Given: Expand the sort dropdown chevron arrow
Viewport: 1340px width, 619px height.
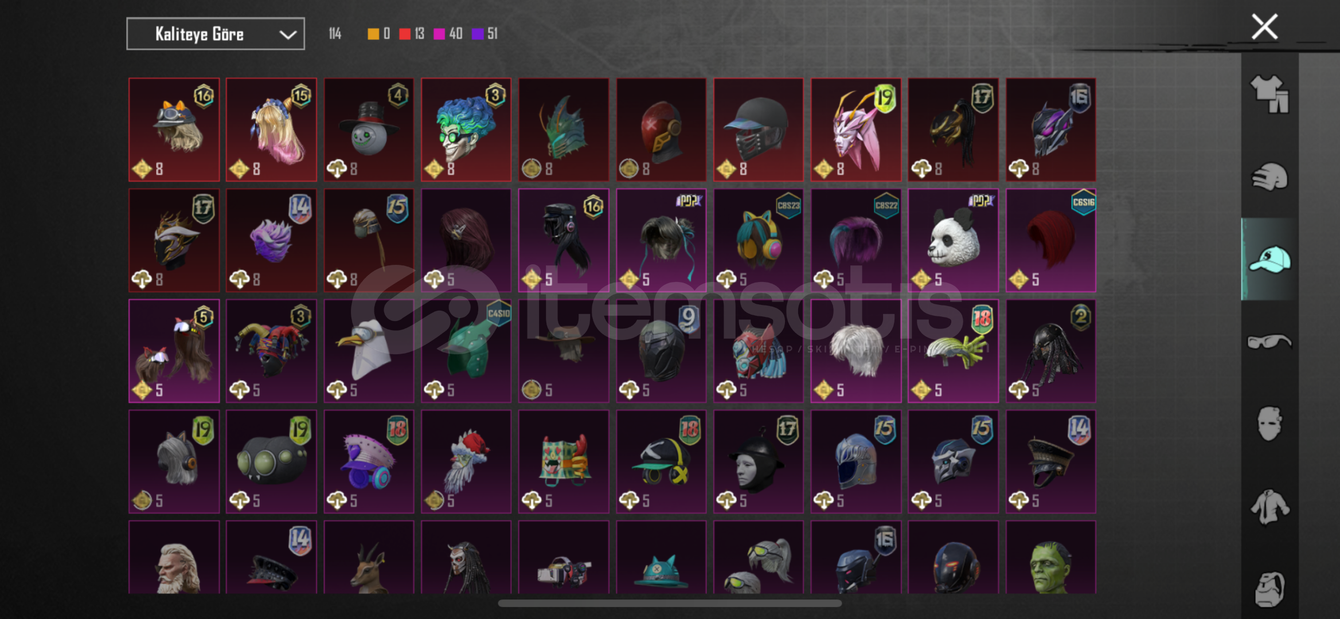Looking at the screenshot, I should (287, 34).
